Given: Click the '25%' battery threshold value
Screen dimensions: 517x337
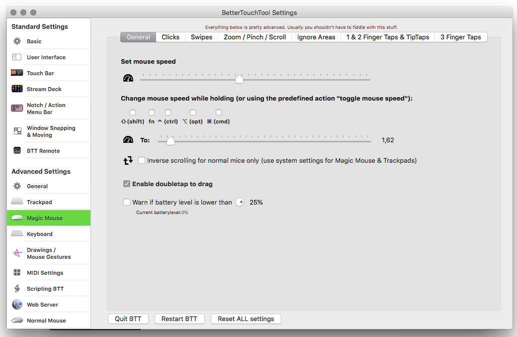Looking at the screenshot, I should pyautogui.click(x=256, y=202).
